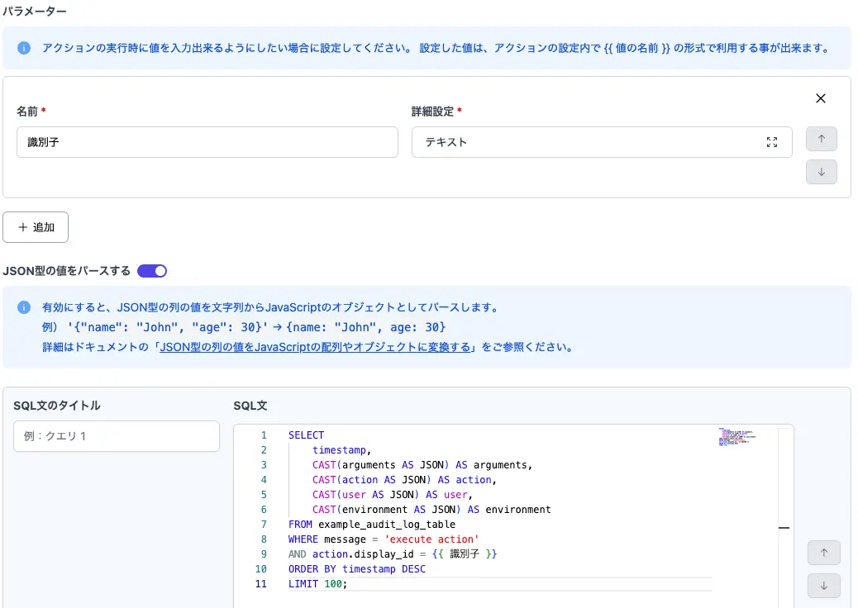Screen dimensions: 858x608
Task: Click the 詳細設定 field label
Action: pos(433,112)
